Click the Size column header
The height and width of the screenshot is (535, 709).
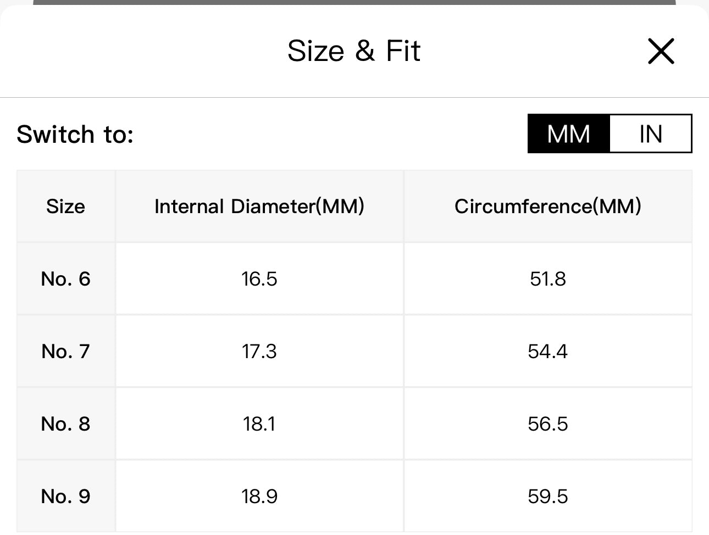point(65,207)
